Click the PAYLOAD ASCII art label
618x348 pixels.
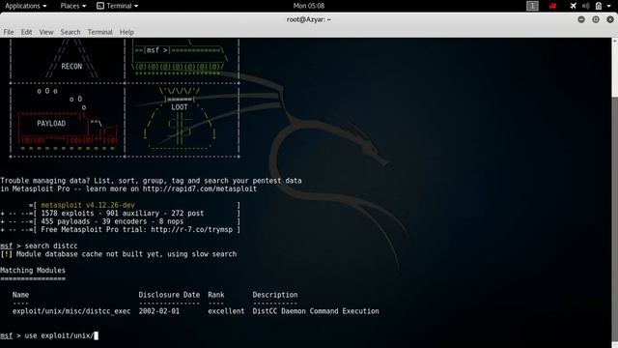[51, 124]
